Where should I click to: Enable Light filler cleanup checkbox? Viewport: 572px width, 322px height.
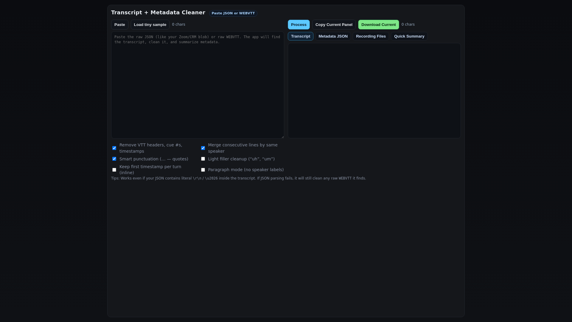point(203,159)
